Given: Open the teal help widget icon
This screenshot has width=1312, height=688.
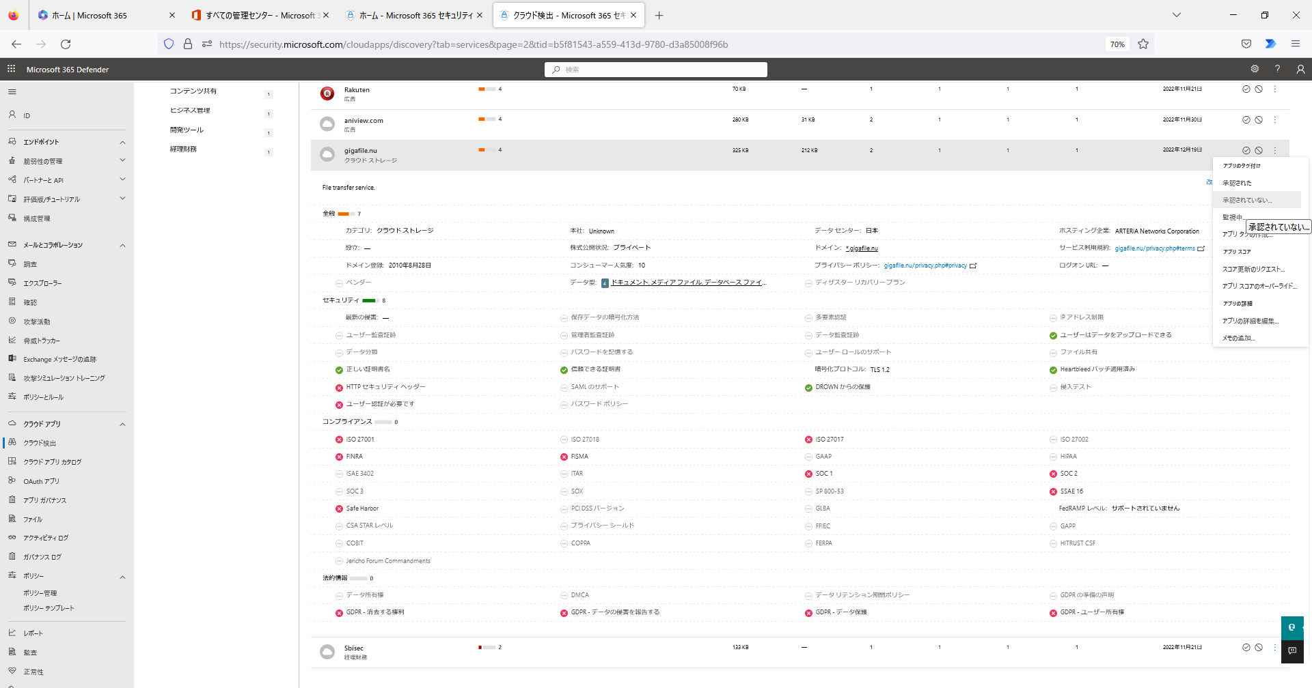Looking at the screenshot, I should 1292,627.
